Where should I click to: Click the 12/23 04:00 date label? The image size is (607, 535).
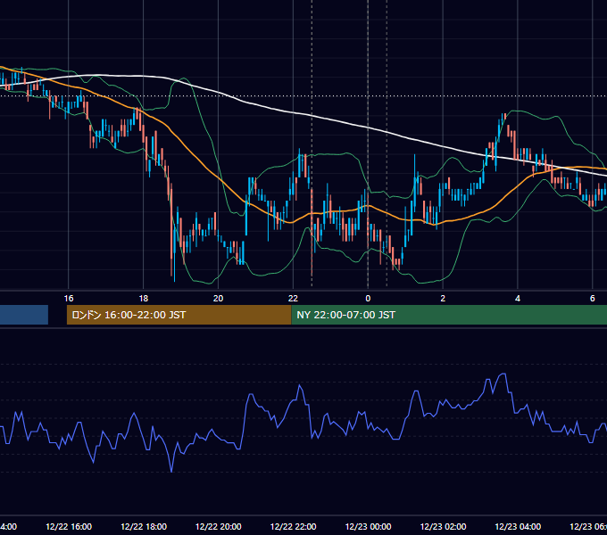click(518, 526)
